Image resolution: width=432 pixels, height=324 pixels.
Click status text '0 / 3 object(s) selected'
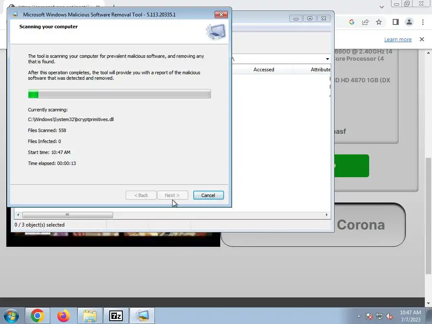(40, 225)
